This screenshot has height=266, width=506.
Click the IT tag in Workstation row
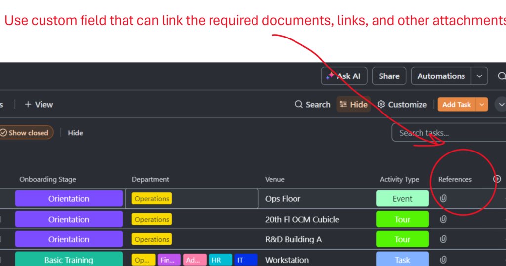(x=246, y=260)
